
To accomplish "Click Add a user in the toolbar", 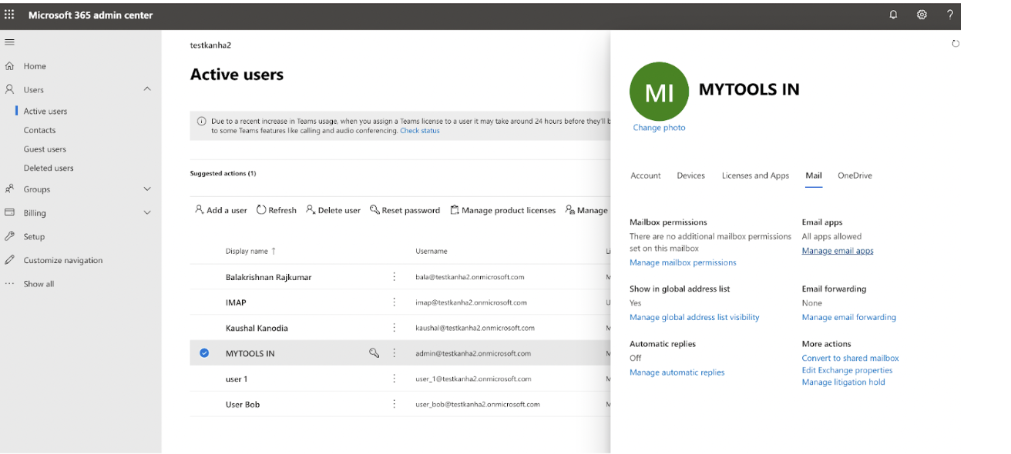I will [221, 210].
